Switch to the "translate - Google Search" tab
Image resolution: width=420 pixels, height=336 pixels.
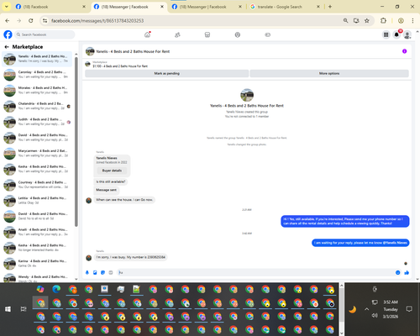click(x=285, y=7)
